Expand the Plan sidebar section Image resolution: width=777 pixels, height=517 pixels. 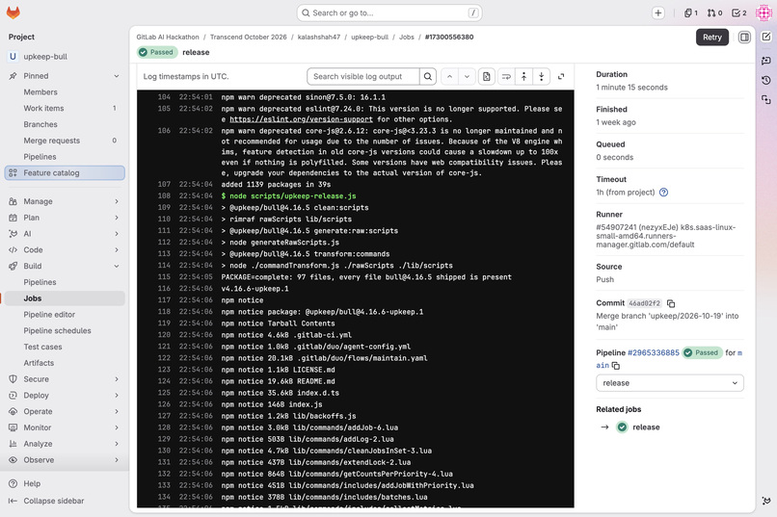point(117,218)
